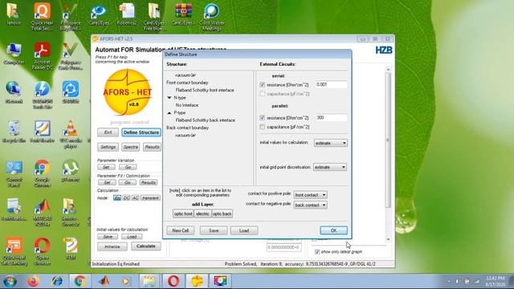Open MATLAB desktop shortcut
The width and height of the screenshot is (514, 289).
pyautogui.click(x=42, y=212)
